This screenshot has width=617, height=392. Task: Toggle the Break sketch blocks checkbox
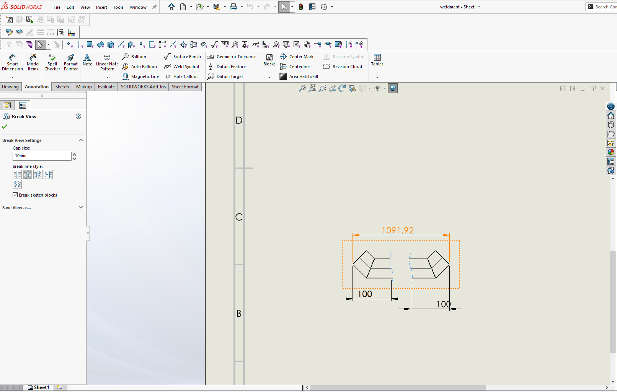[15, 195]
